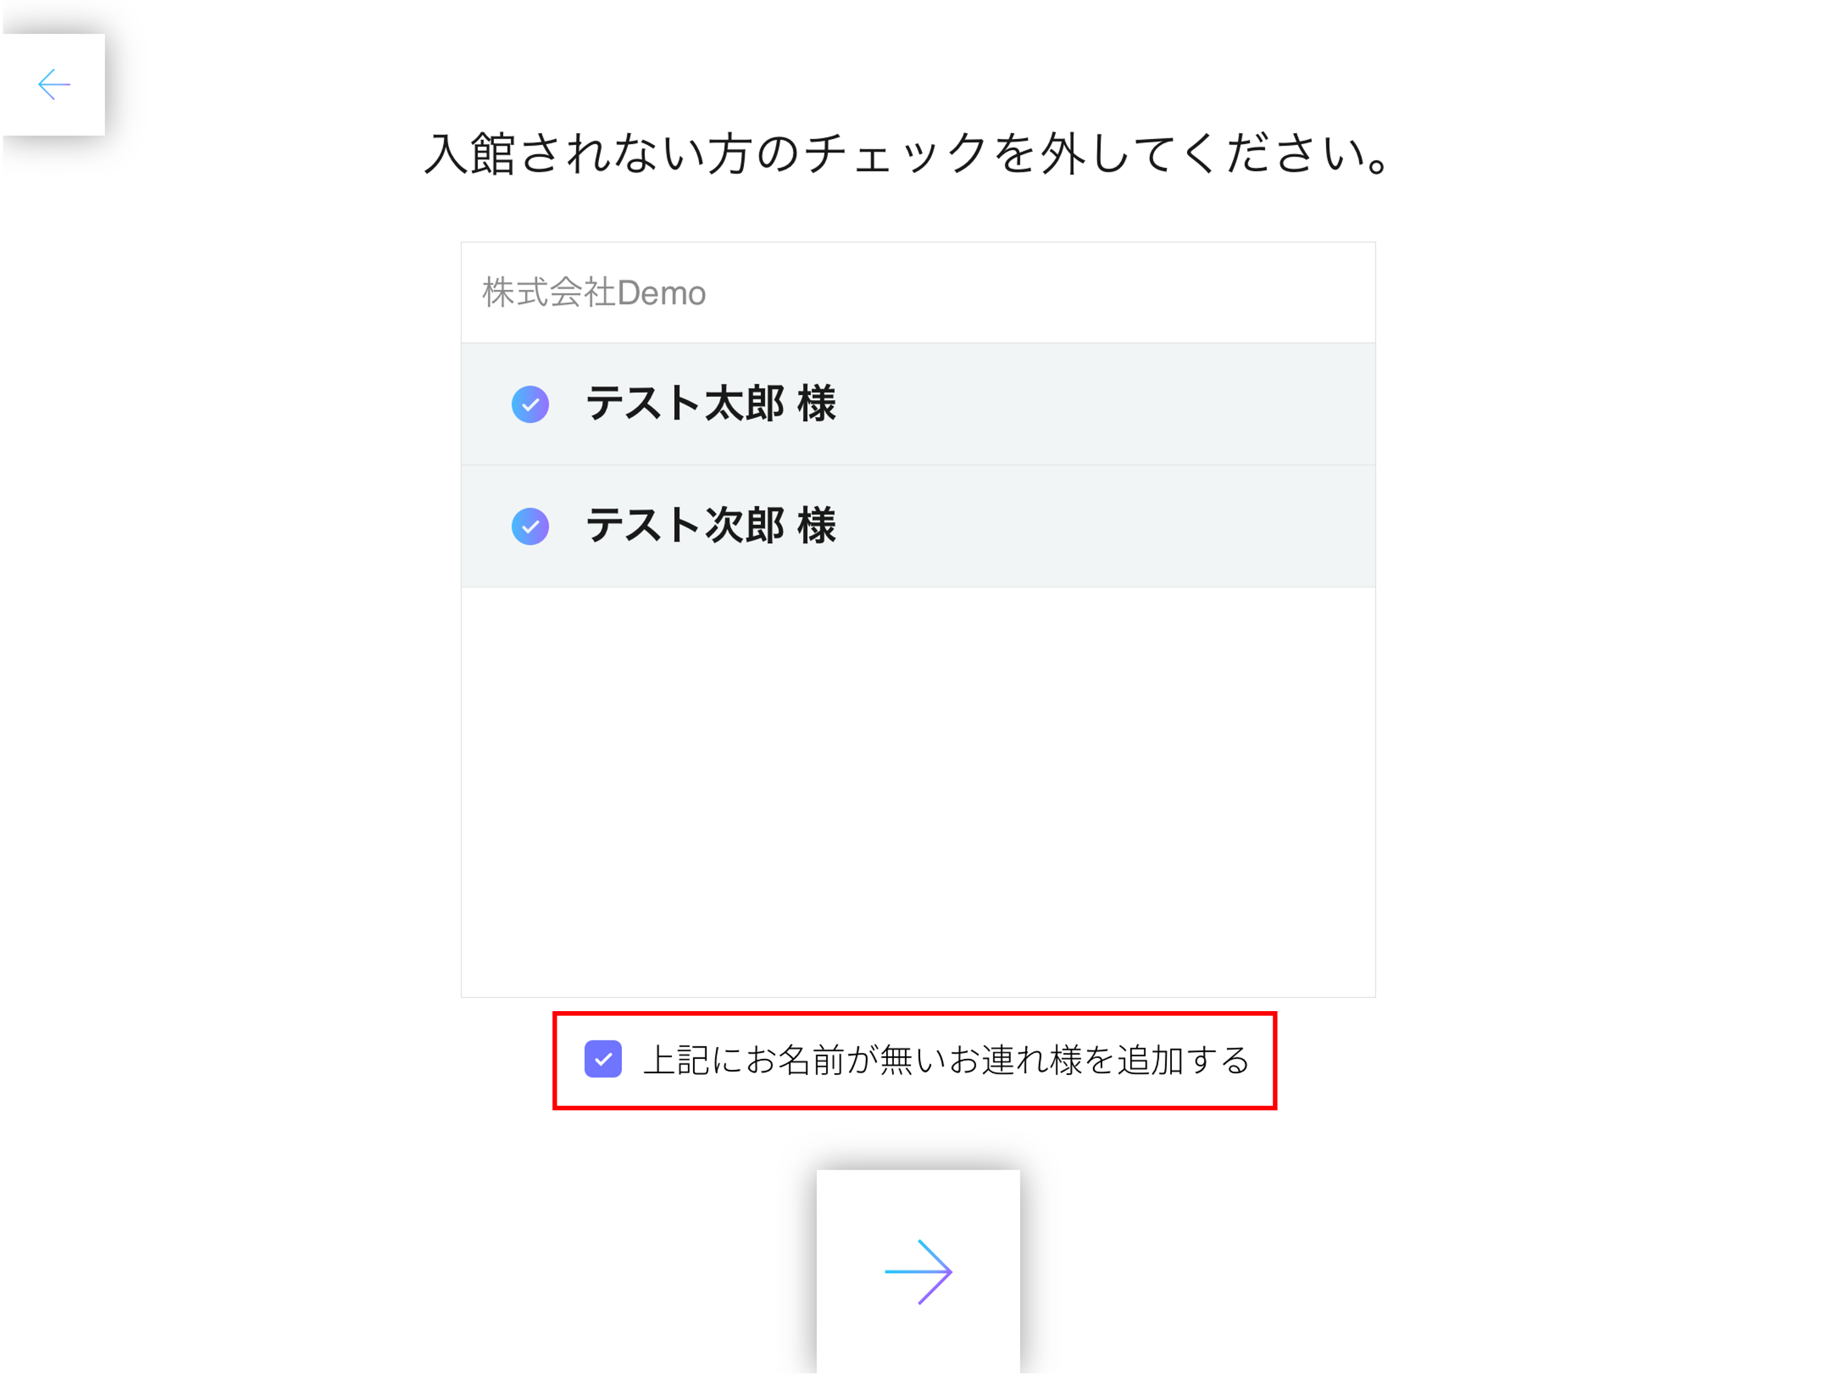The width and height of the screenshot is (1833, 1376).
Task: Click the 上記にお名前が無いお連れ様を追加する label
Action: pyautogui.click(x=946, y=1060)
